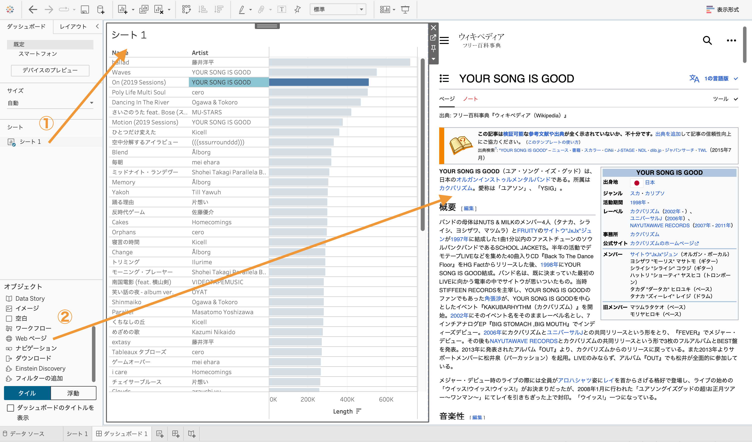Click the Data Story object
Image resolution: width=752 pixels, height=442 pixels.
(30, 298)
